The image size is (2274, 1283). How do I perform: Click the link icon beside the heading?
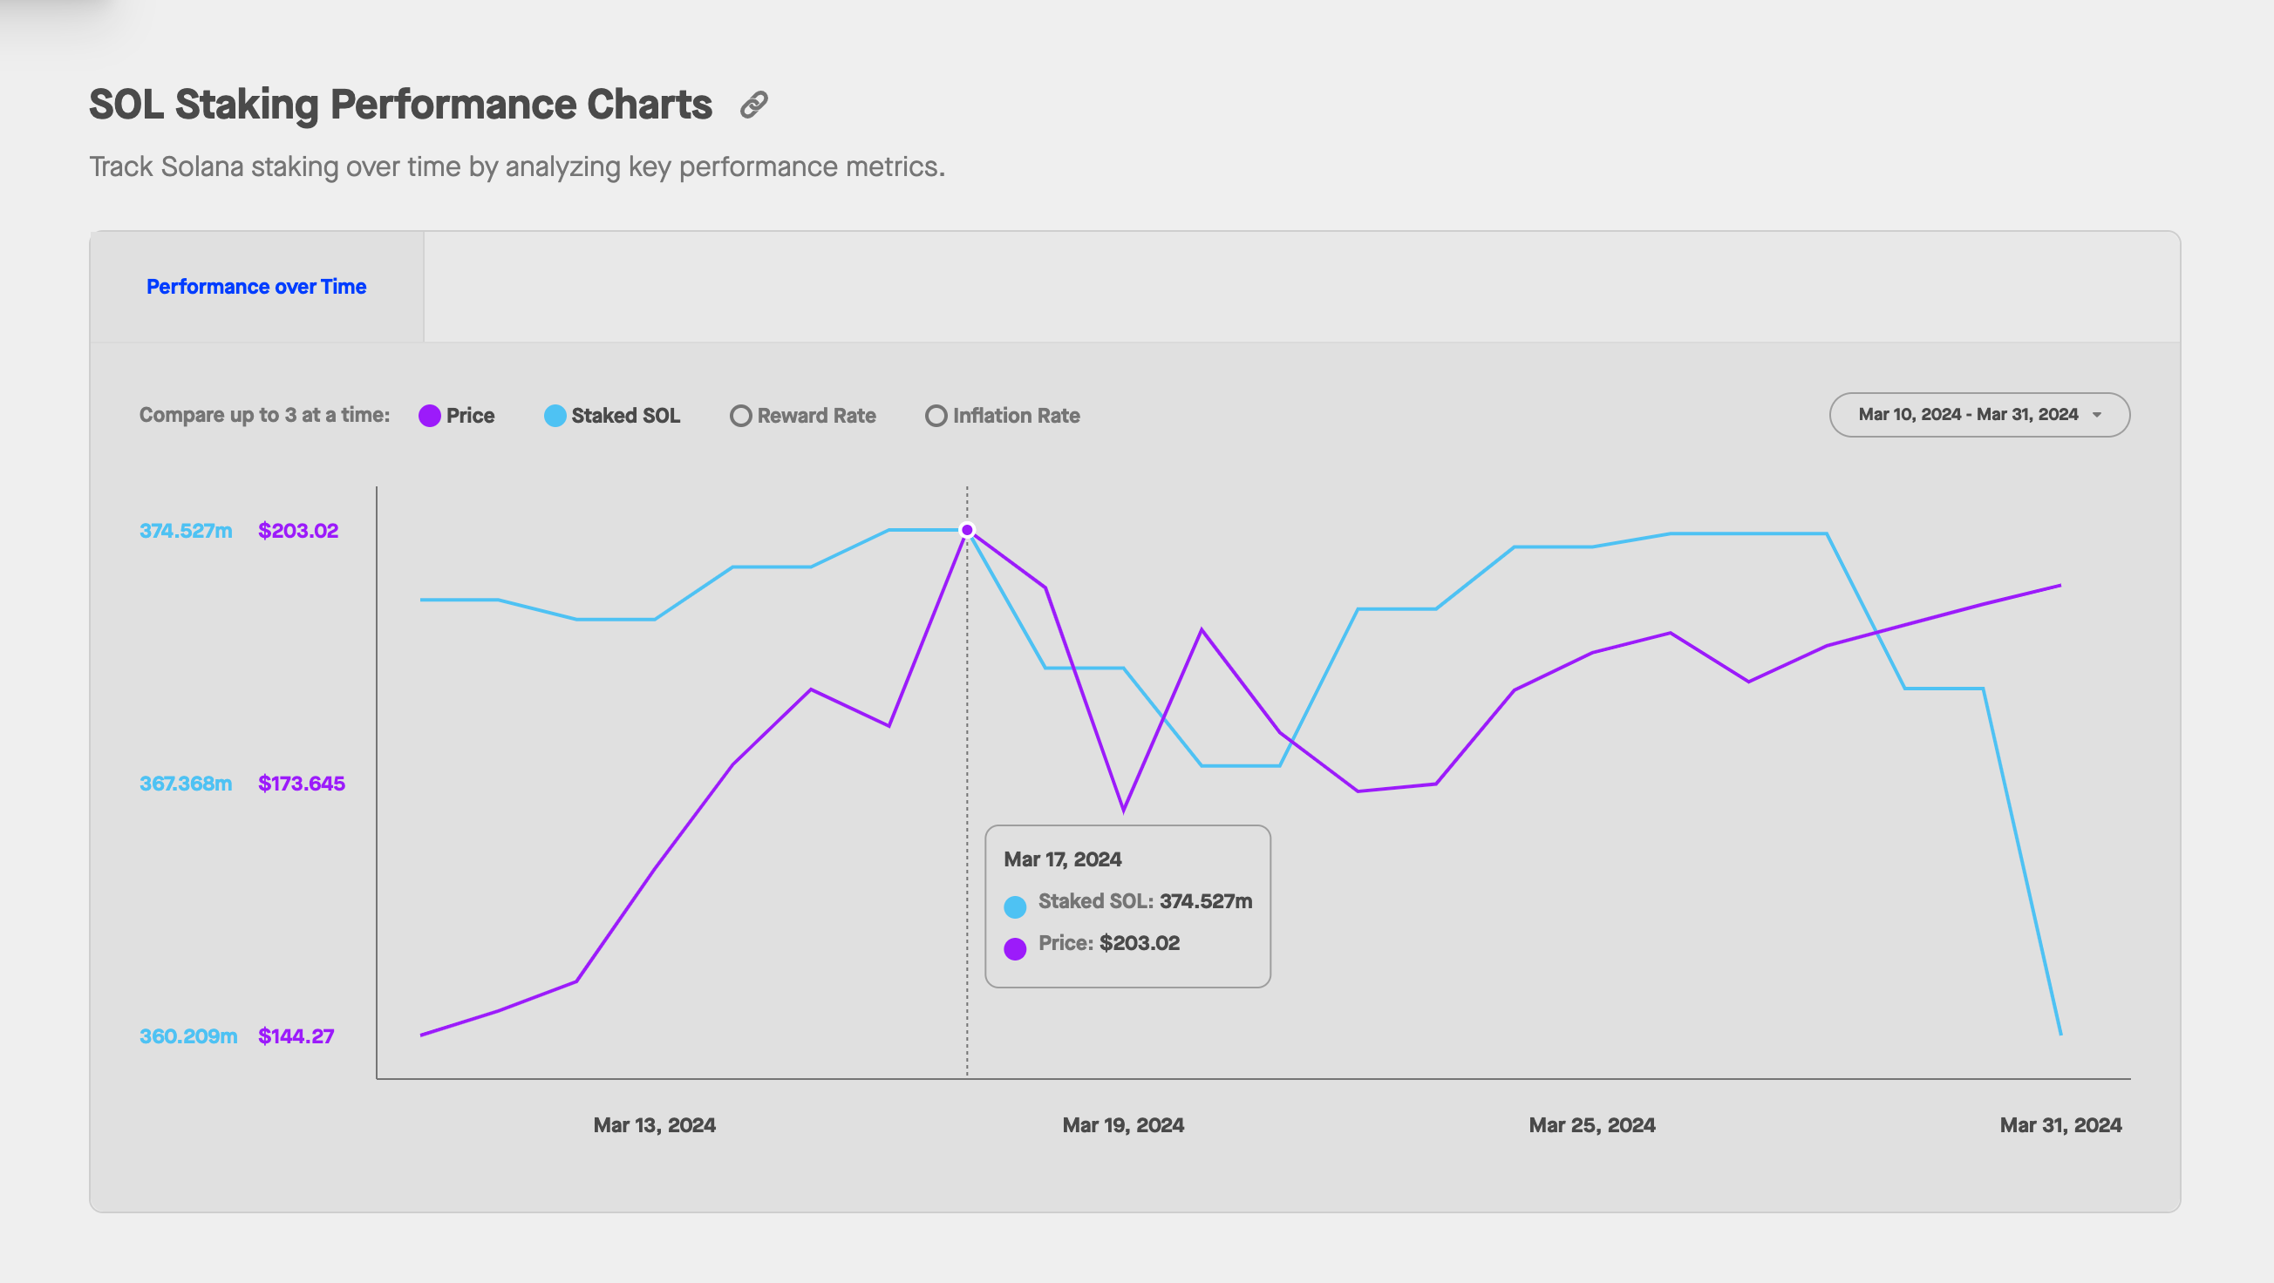753,105
